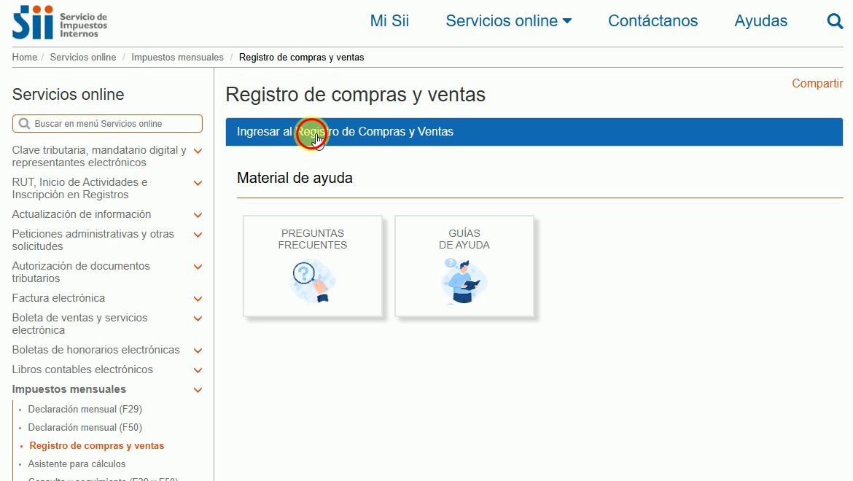Select Libros contables electrónicos item
Screen dimensions: 853x481
pos(82,369)
